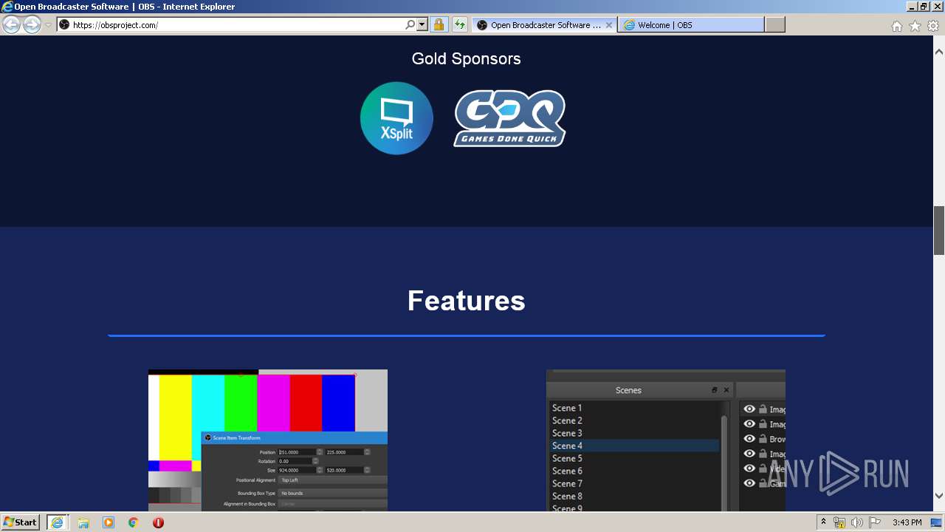The width and height of the screenshot is (945, 532).
Task: Click the lock icon on first source row
Action: point(763,409)
